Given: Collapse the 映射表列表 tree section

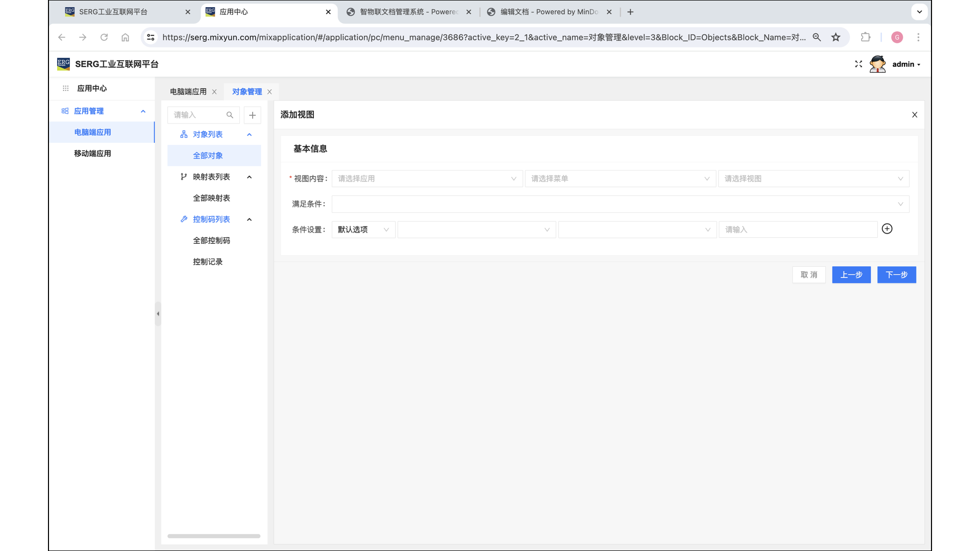Looking at the screenshot, I should (250, 177).
